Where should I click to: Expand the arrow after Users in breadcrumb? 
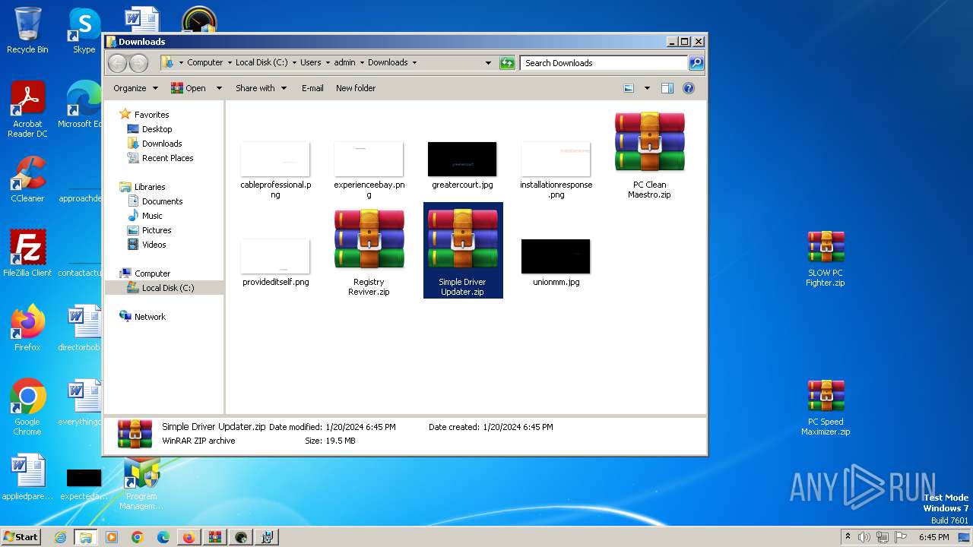click(328, 63)
